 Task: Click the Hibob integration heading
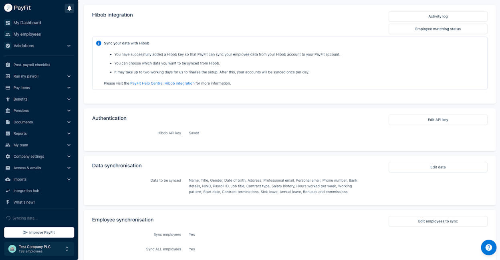(x=113, y=15)
